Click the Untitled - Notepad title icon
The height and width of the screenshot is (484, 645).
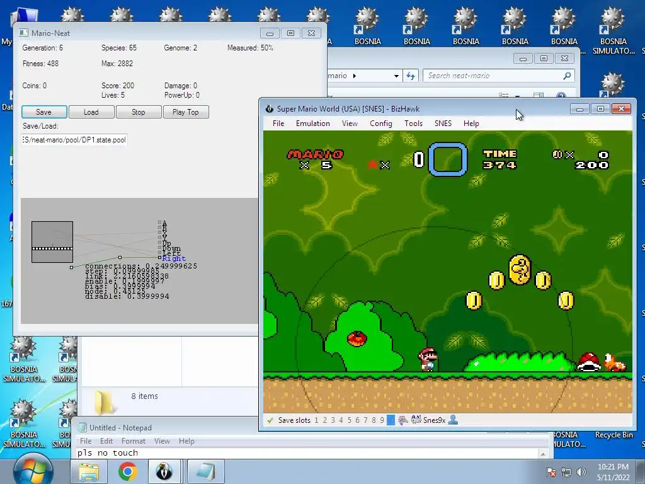pos(83,428)
